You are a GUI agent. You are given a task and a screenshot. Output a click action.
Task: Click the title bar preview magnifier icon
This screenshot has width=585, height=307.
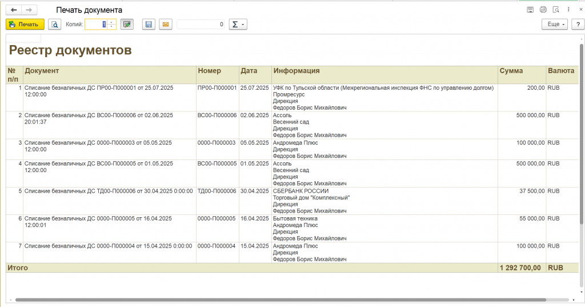556,10
